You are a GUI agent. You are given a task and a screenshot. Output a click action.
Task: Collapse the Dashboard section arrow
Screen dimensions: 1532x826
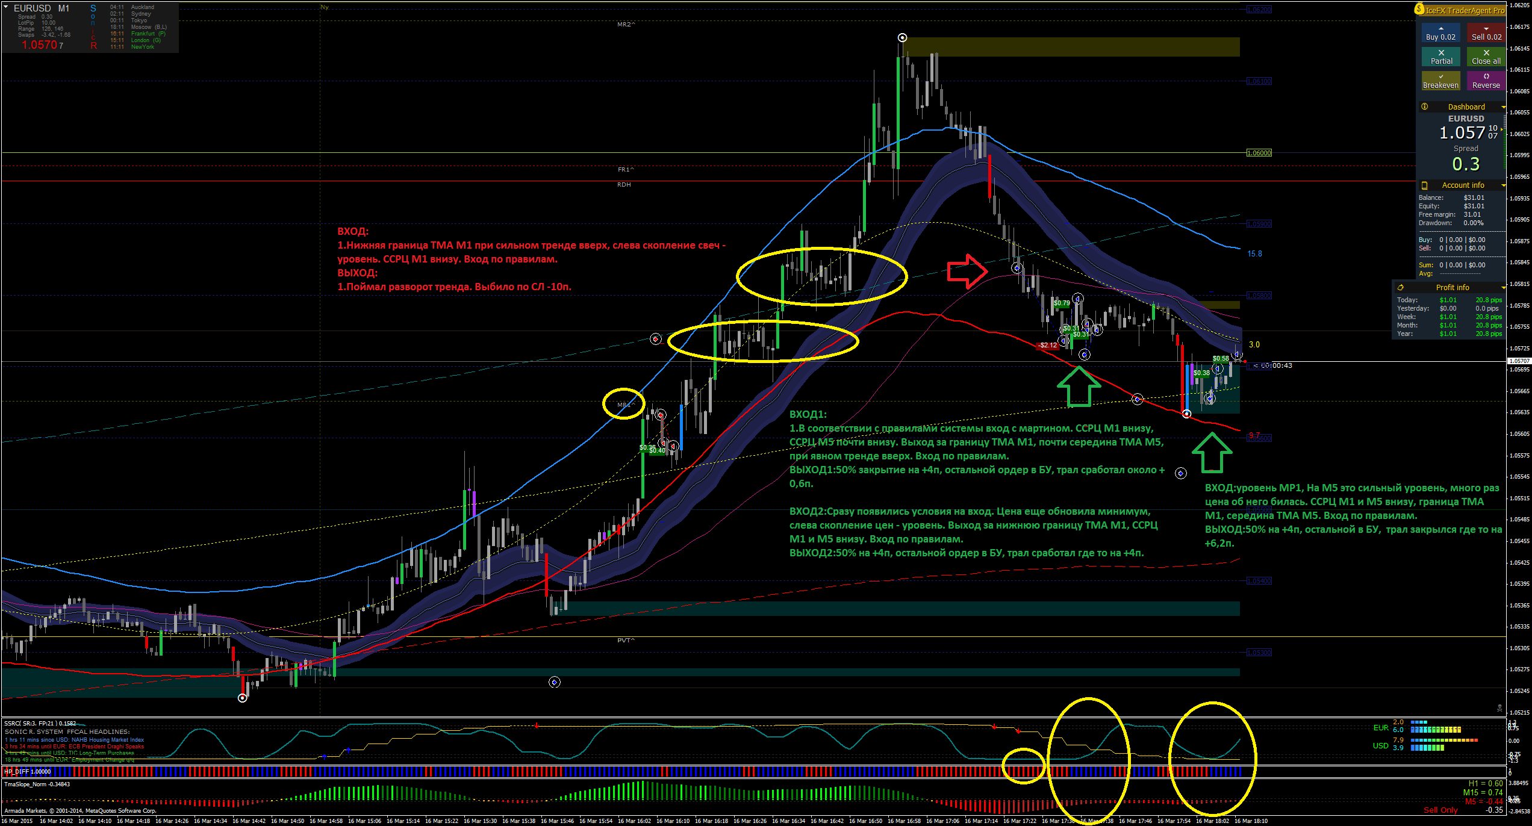click(x=1503, y=107)
